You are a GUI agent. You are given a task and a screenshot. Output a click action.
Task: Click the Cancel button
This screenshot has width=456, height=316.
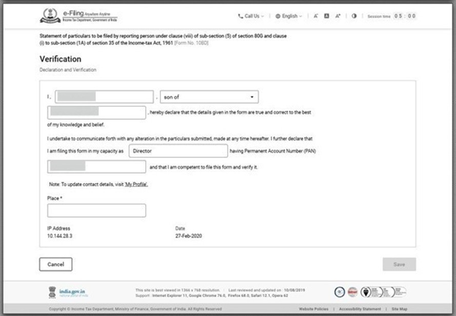pyautogui.click(x=55, y=264)
